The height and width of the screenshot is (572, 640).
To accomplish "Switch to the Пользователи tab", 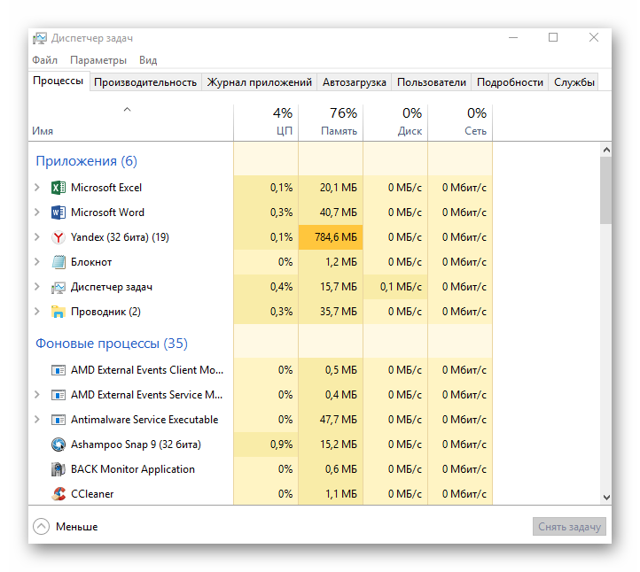I will click(x=432, y=82).
